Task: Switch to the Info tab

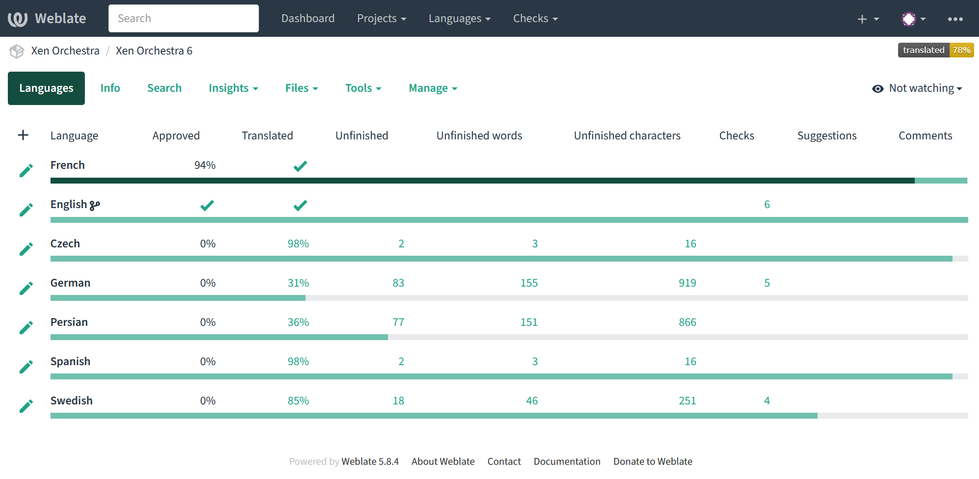Action: point(110,88)
